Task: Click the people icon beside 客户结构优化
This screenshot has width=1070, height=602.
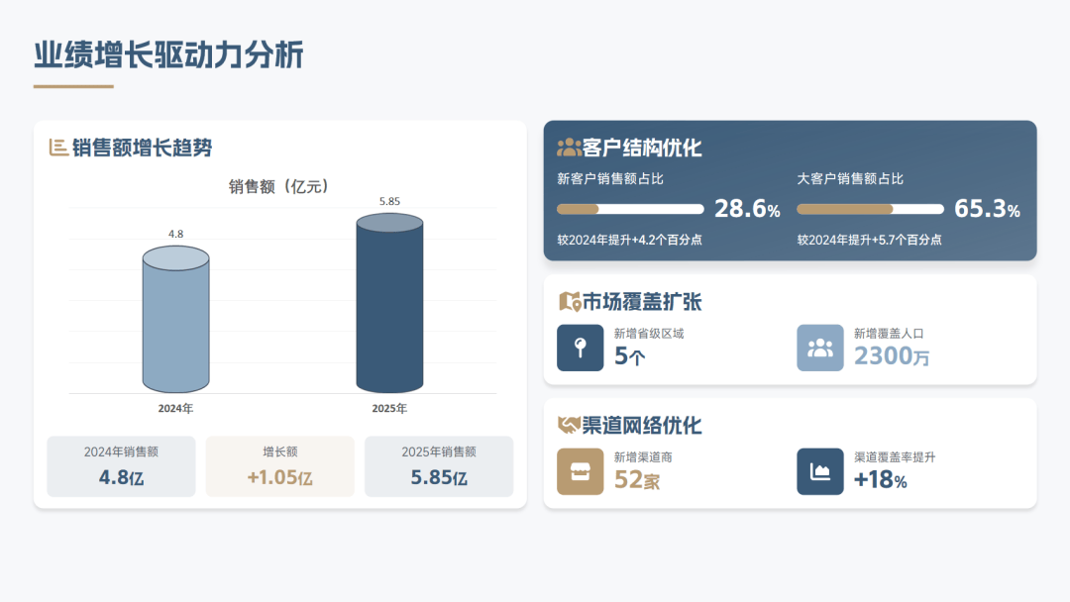Action: [569, 148]
